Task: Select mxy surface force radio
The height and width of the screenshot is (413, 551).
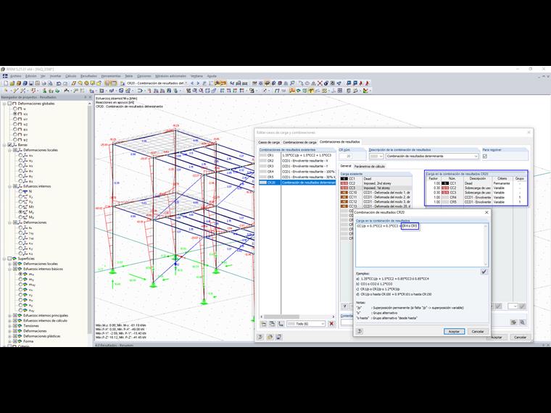Action: [x=20, y=285]
